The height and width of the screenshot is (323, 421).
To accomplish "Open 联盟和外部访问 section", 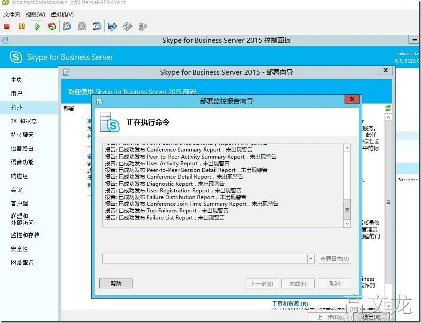I will pyautogui.click(x=22, y=219).
